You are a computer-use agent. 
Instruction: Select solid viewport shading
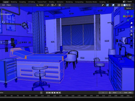(x=125, y=5)
